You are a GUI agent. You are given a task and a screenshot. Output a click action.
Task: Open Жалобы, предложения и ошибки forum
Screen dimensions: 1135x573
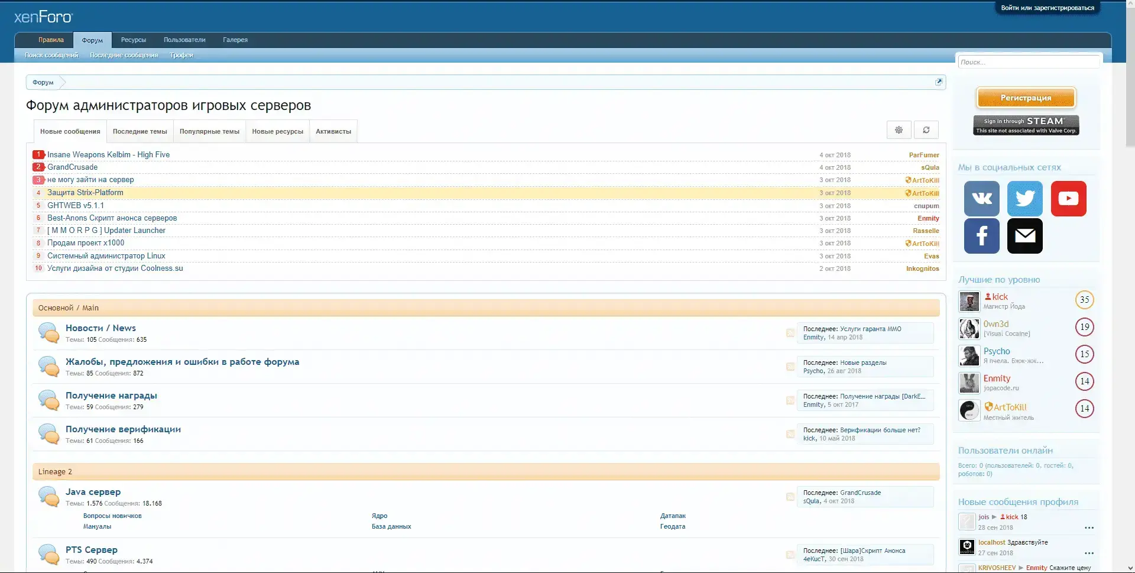(x=182, y=361)
